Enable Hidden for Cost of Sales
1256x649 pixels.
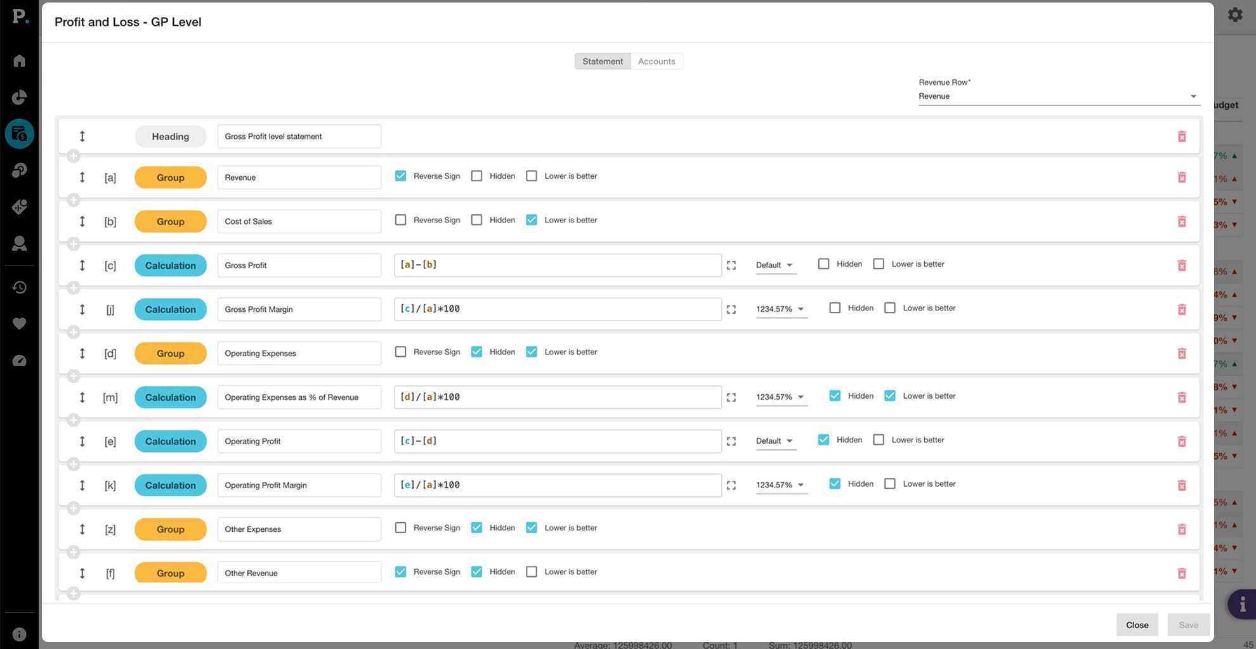coord(476,220)
